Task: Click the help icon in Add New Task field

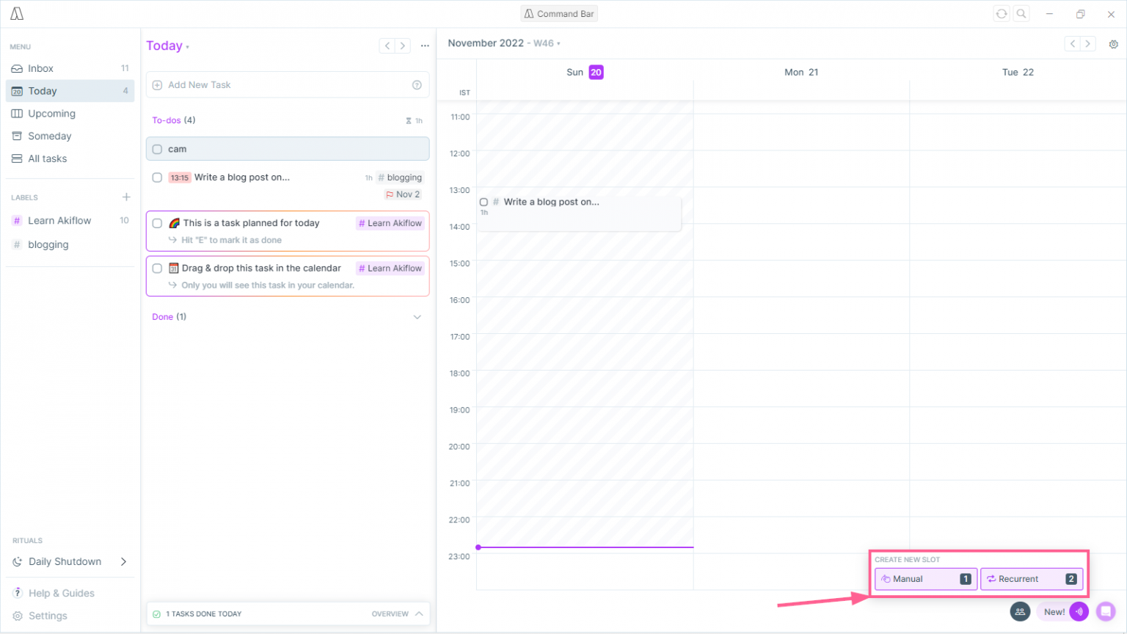Action: click(417, 85)
